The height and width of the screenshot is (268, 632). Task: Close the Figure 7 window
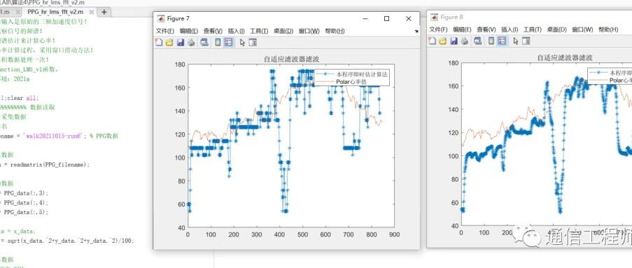pyautogui.click(x=408, y=18)
